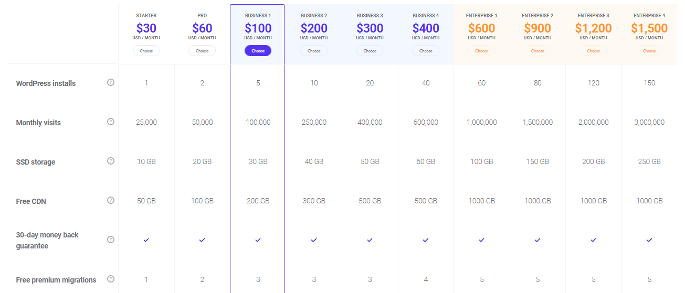Select the highlighted Business 1 Choose button
Screen dimensions: 685x293
258,51
